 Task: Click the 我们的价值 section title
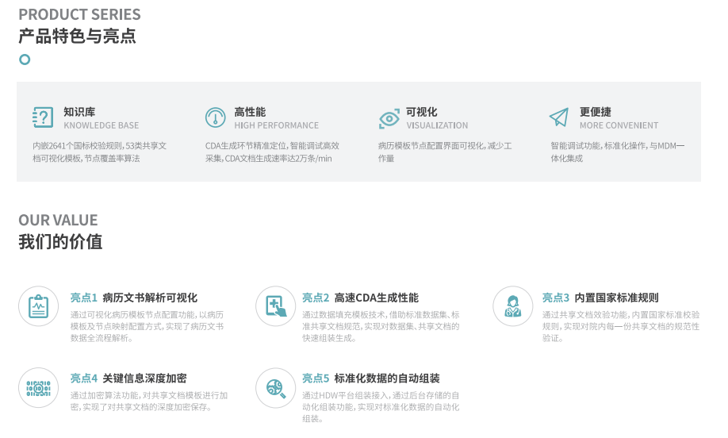60,241
